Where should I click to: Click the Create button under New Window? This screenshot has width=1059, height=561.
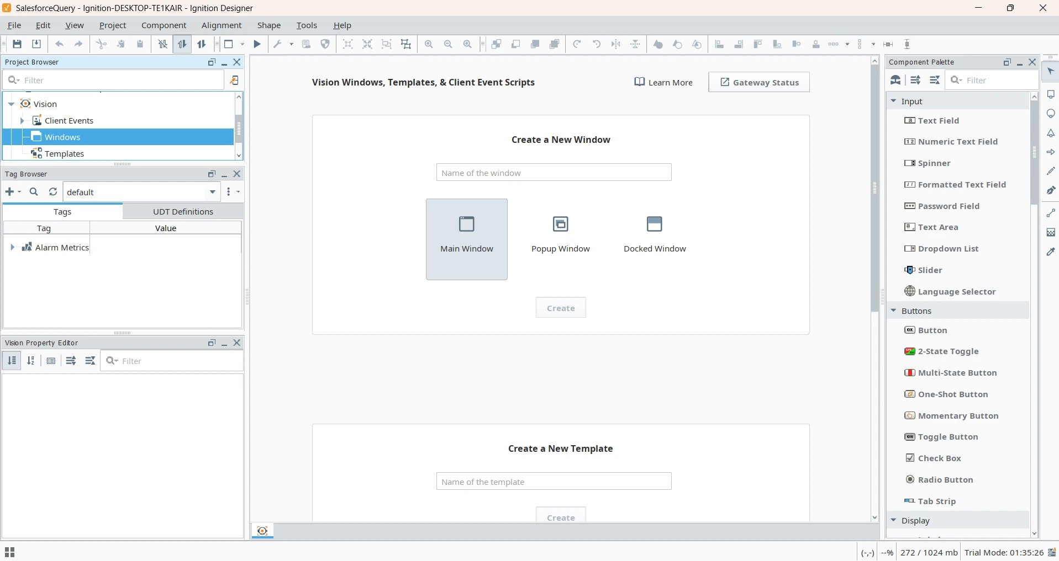pos(561,308)
